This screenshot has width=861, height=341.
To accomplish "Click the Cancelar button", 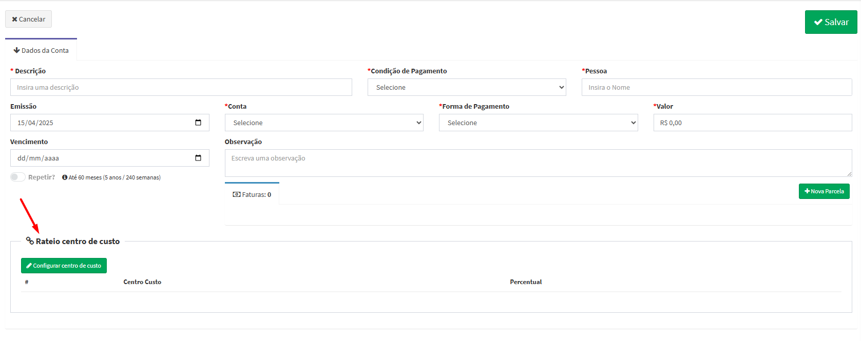I will pyautogui.click(x=28, y=19).
